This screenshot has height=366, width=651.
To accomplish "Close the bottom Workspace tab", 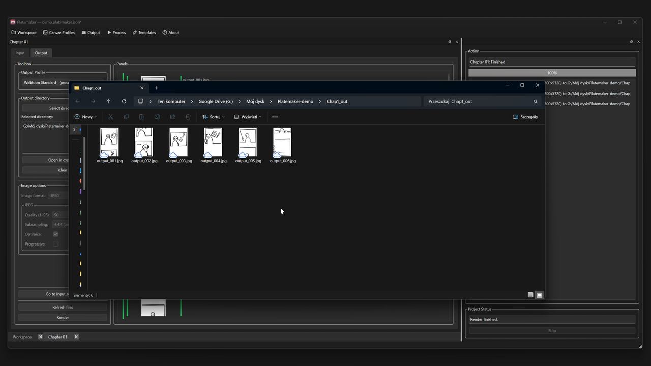I will [41, 337].
